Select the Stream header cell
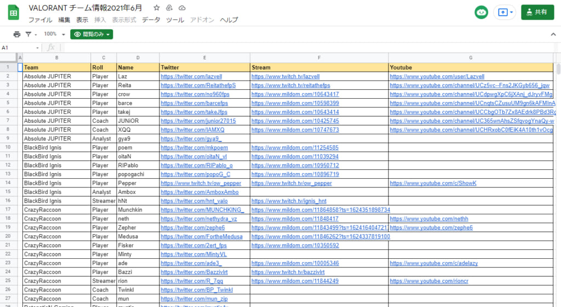This screenshot has height=307, width=561. tap(319, 67)
